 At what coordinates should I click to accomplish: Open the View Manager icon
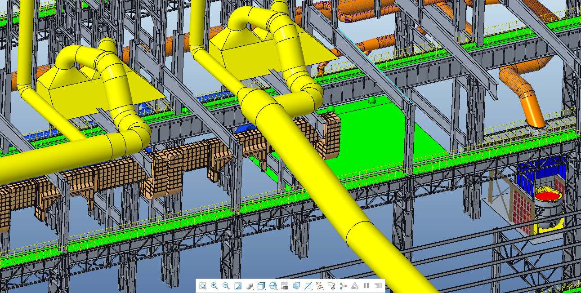pos(273,286)
